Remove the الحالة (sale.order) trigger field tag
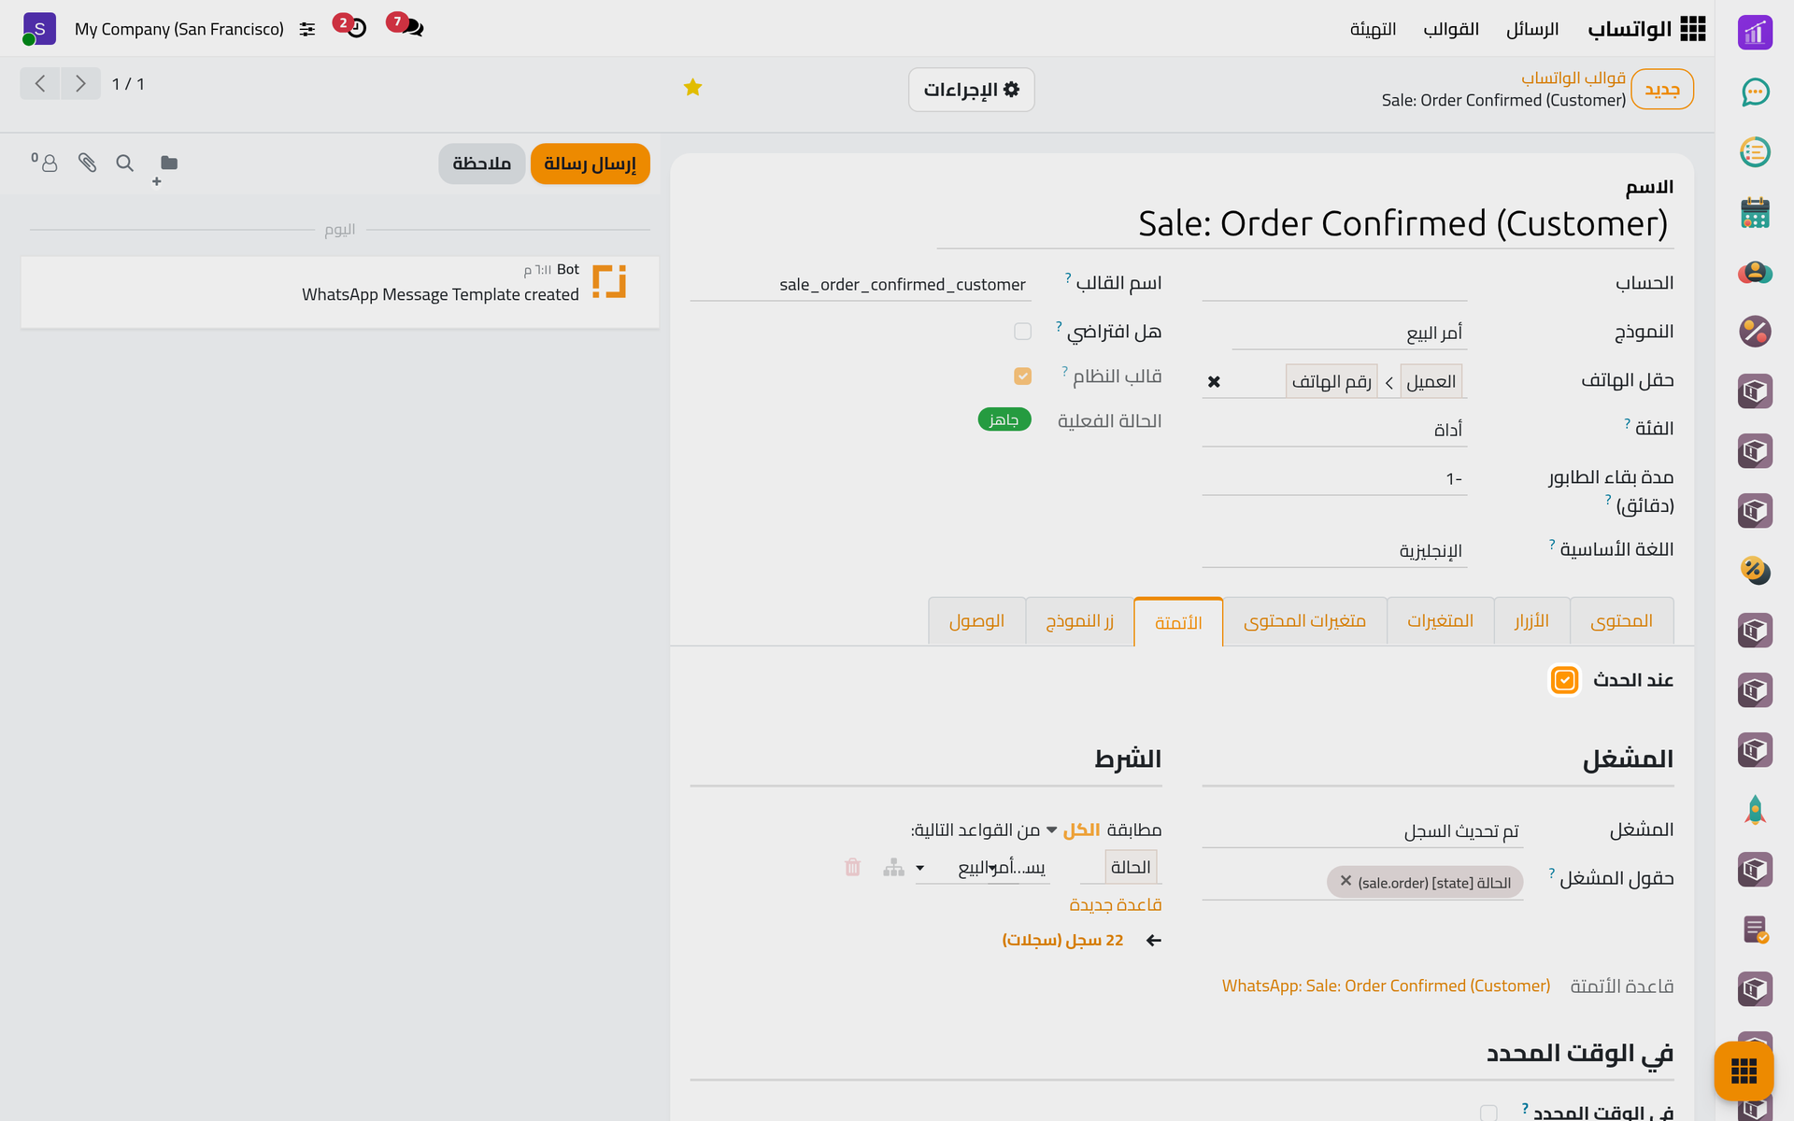1794x1121 pixels. tap(1345, 881)
